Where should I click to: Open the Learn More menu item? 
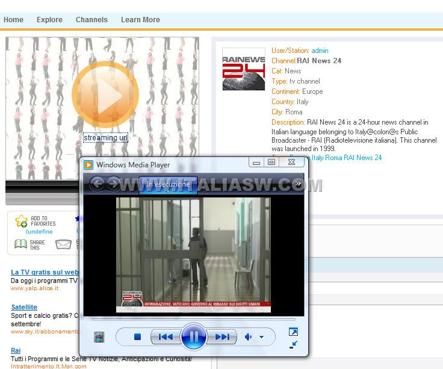pos(140,20)
